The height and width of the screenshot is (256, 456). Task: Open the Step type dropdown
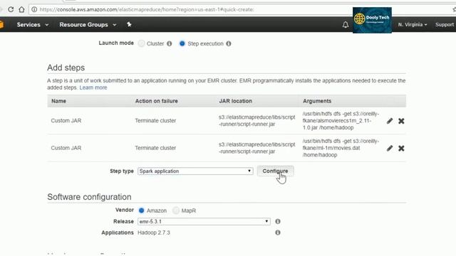(195, 171)
